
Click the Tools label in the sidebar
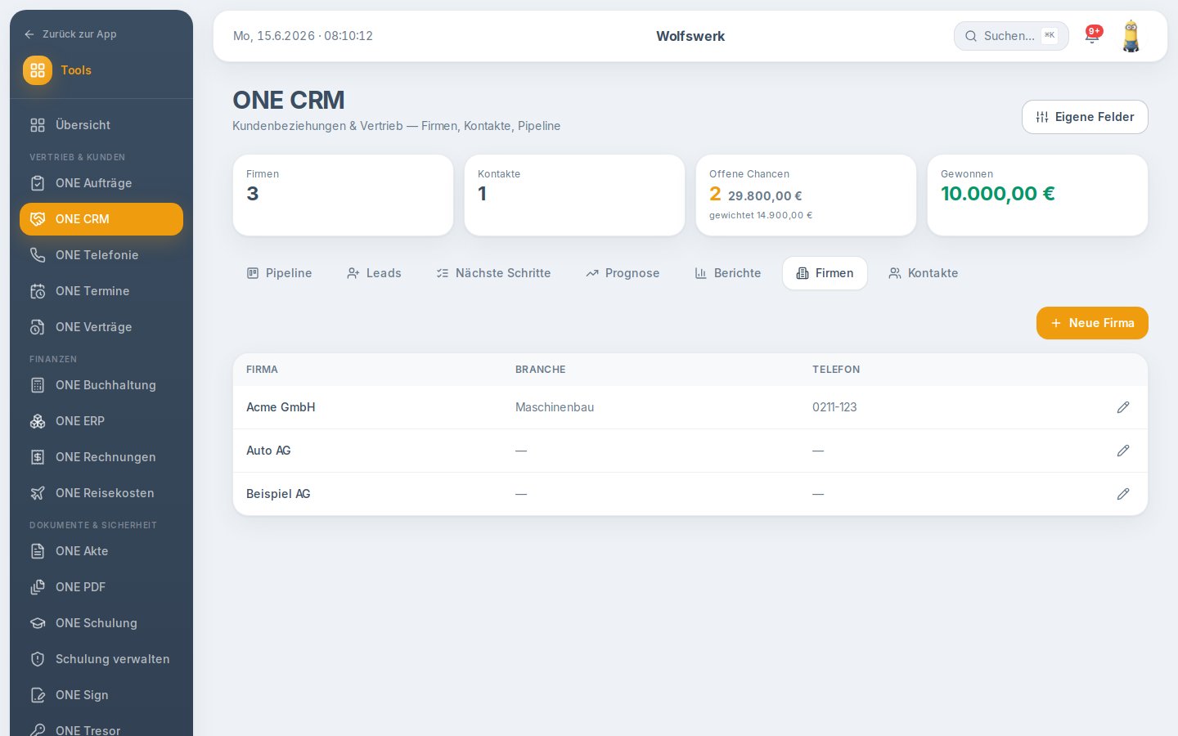point(76,70)
